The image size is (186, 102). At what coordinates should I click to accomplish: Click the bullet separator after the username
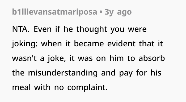[101, 12]
